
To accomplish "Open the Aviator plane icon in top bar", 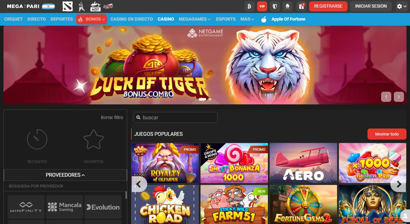I will tap(109, 7).
